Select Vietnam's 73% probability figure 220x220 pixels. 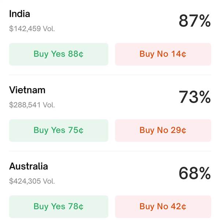pyautogui.click(x=195, y=97)
